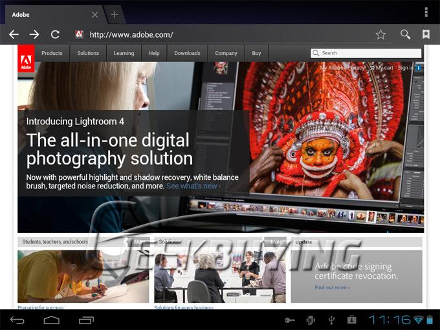Image resolution: width=440 pixels, height=330 pixels.
Task: Tap the key icon in status bar
Action: pyautogui.click(x=290, y=320)
